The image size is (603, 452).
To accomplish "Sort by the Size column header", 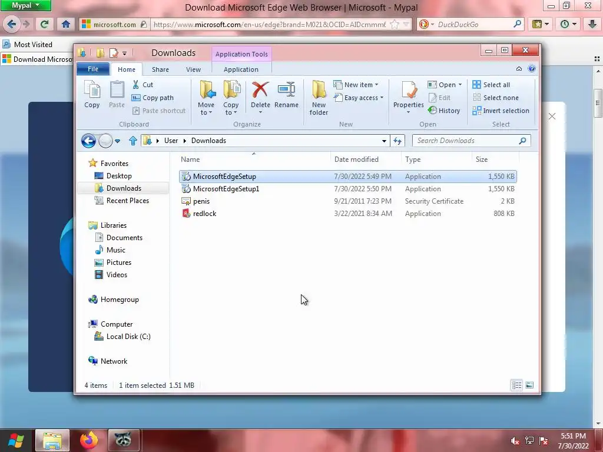I will click(495, 159).
